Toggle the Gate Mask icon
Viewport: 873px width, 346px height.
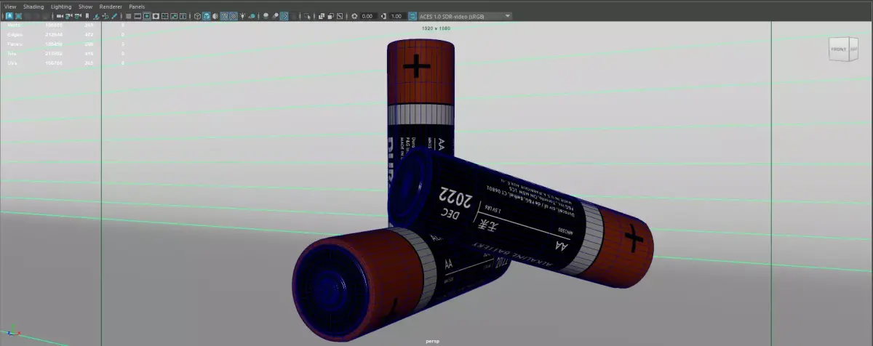[x=156, y=16]
